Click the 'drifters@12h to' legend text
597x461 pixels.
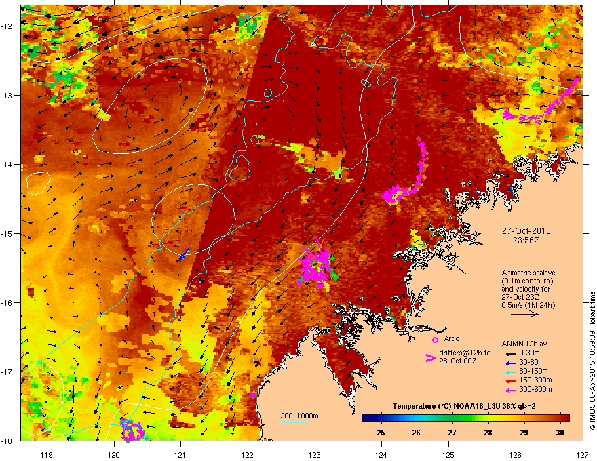click(465, 353)
